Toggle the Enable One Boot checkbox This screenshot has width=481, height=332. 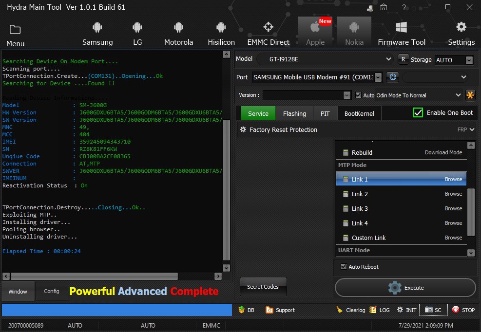click(418, 112)
